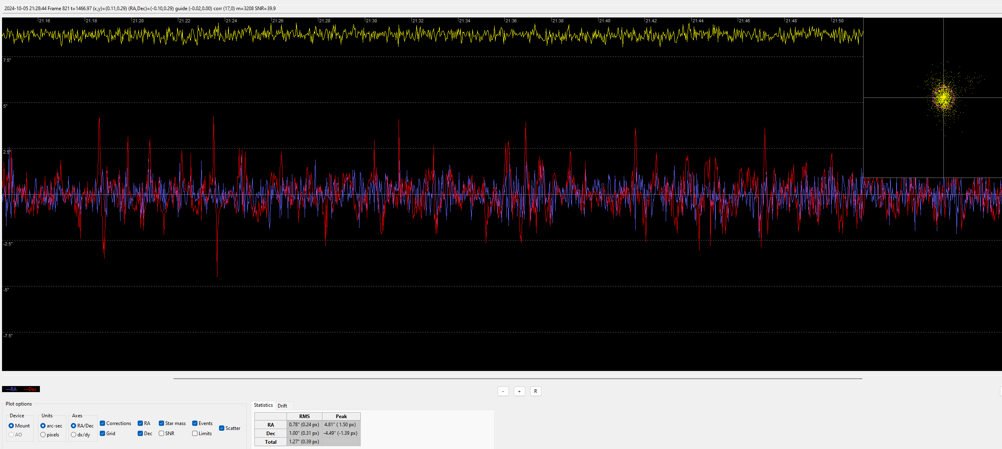Turn off the Scatter plot checkbox
This screenshot has height=449, width=1002.
tap(221, 428)
